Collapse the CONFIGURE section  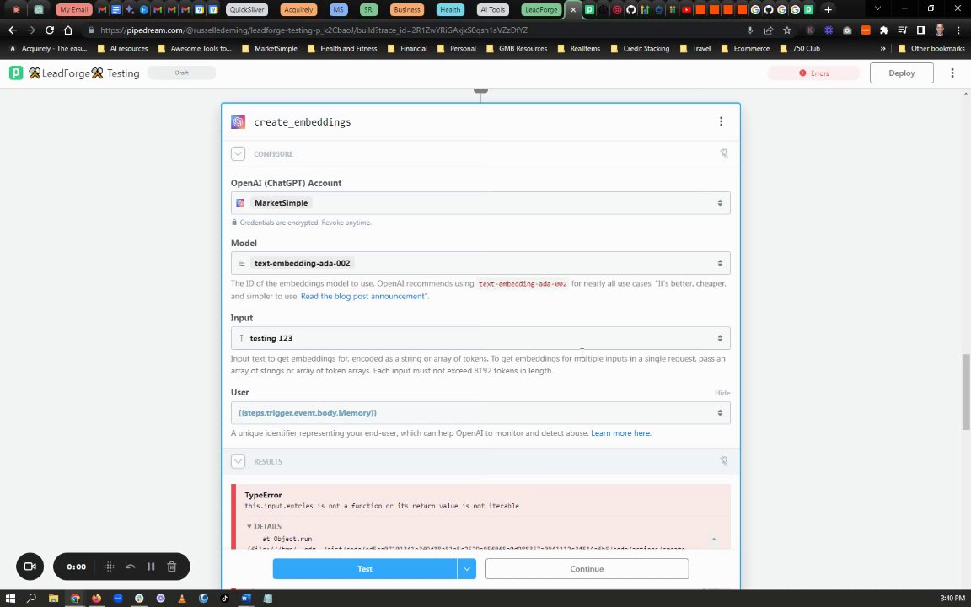[x=238, y=153]
